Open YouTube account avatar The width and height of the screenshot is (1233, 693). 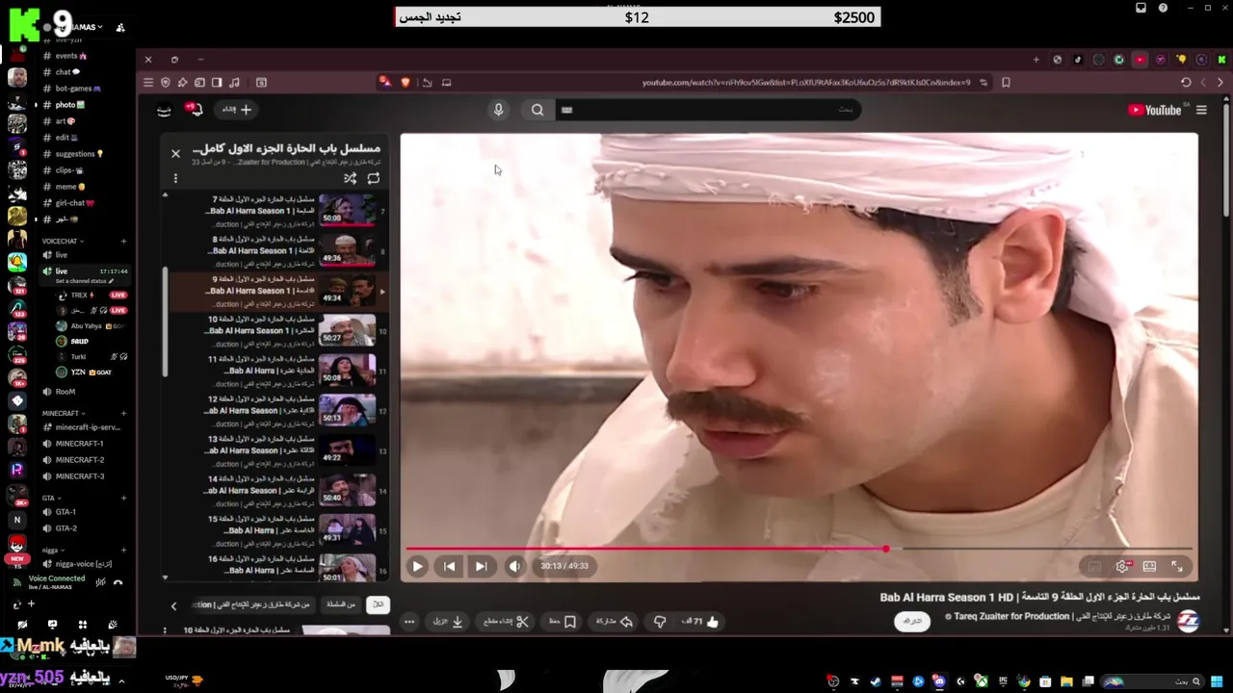pyautogui.click(x=164, y=110)
